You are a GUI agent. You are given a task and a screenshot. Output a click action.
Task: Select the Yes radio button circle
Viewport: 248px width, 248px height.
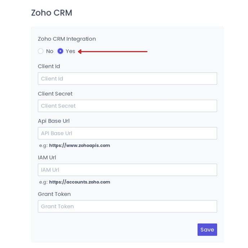point(60,51)
